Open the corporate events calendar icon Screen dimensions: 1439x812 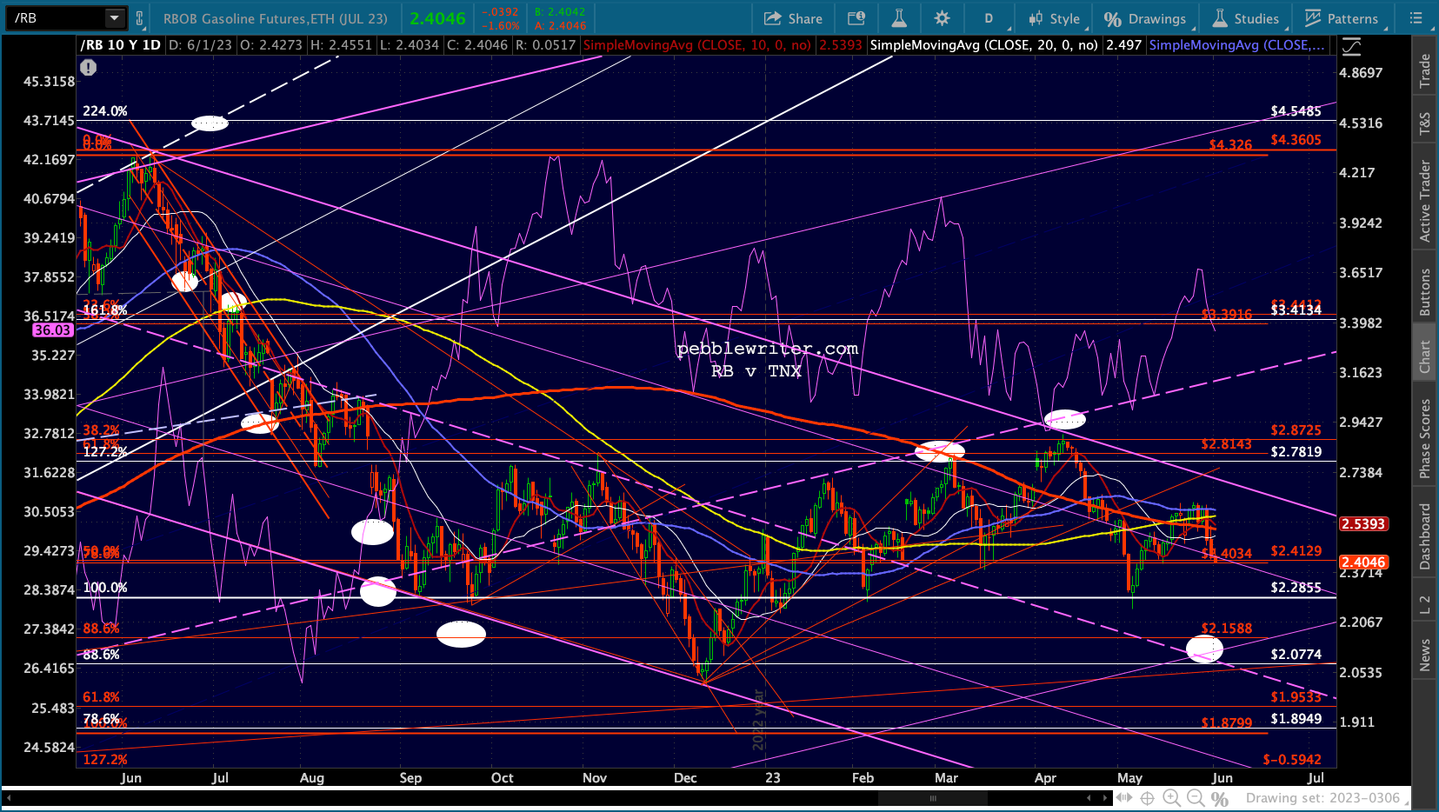(x=856, y=18)
